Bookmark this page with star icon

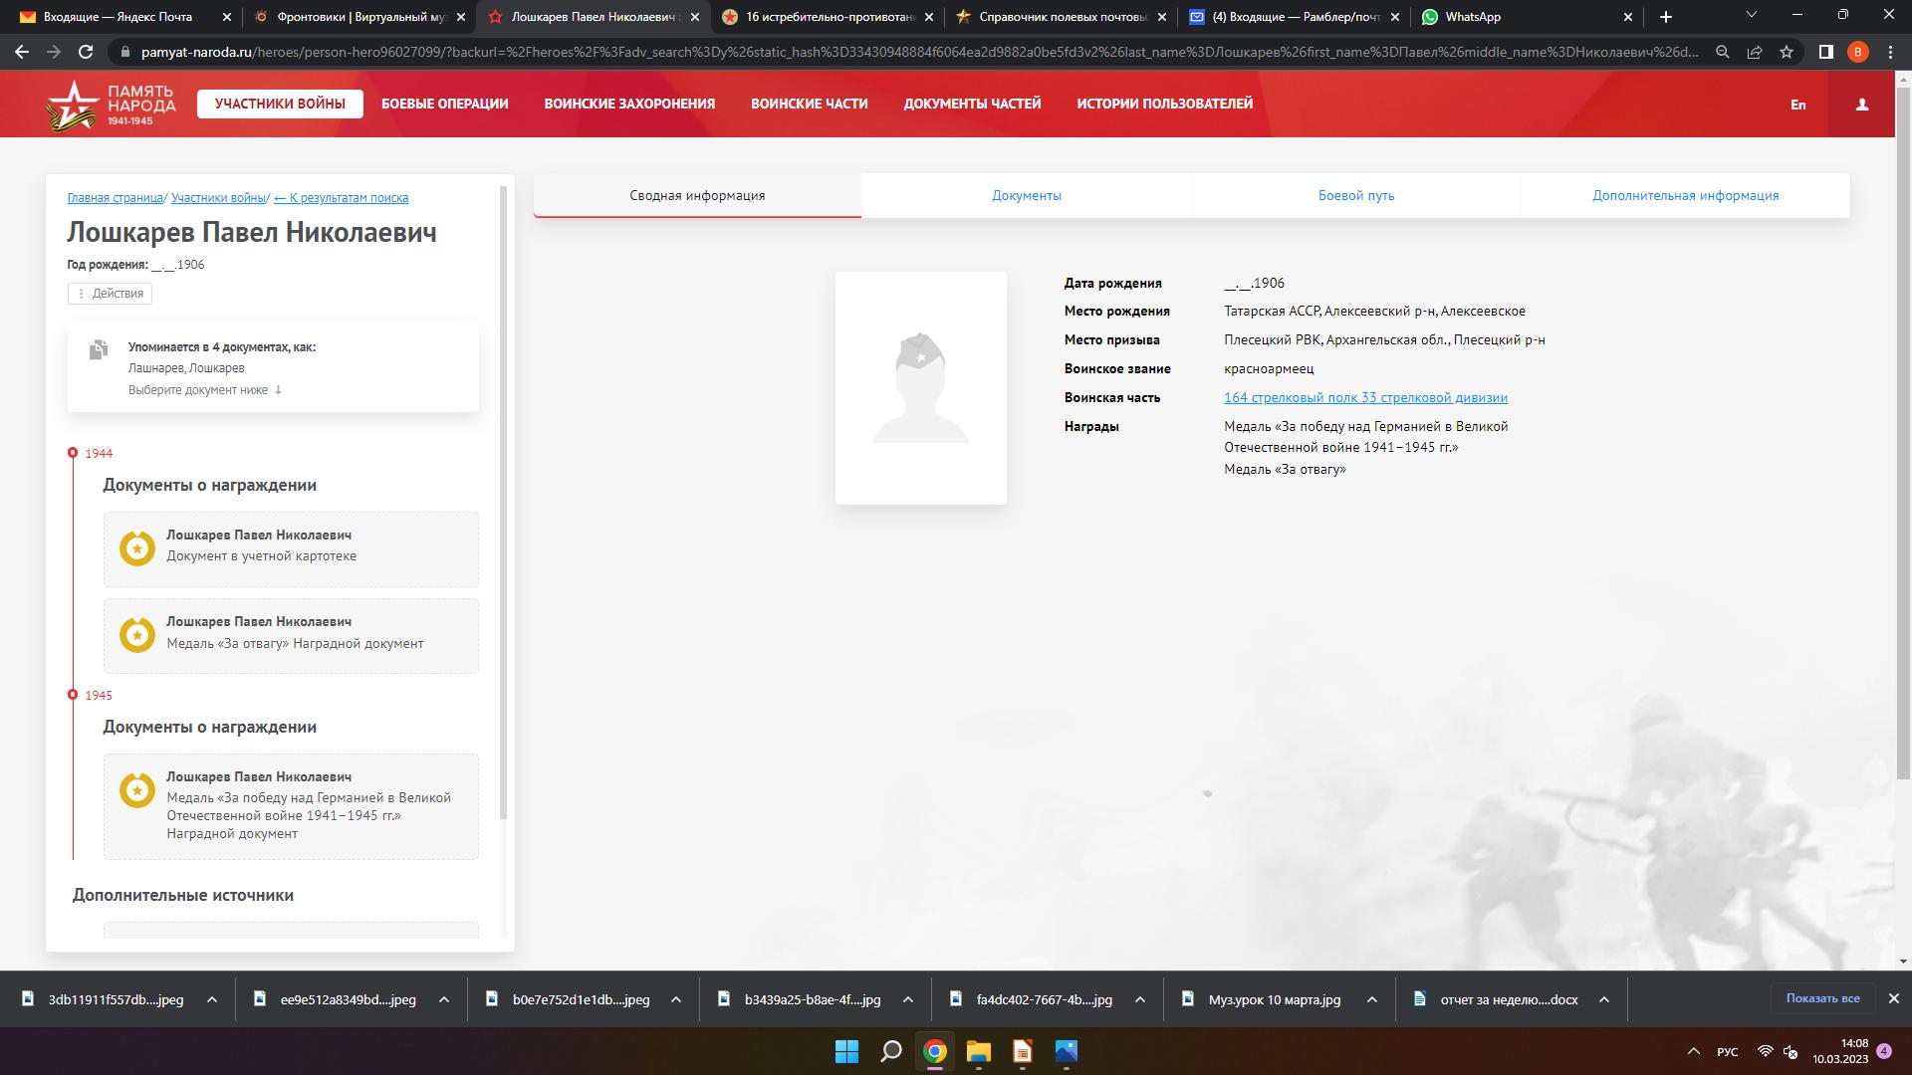[x=1787, y=52]
